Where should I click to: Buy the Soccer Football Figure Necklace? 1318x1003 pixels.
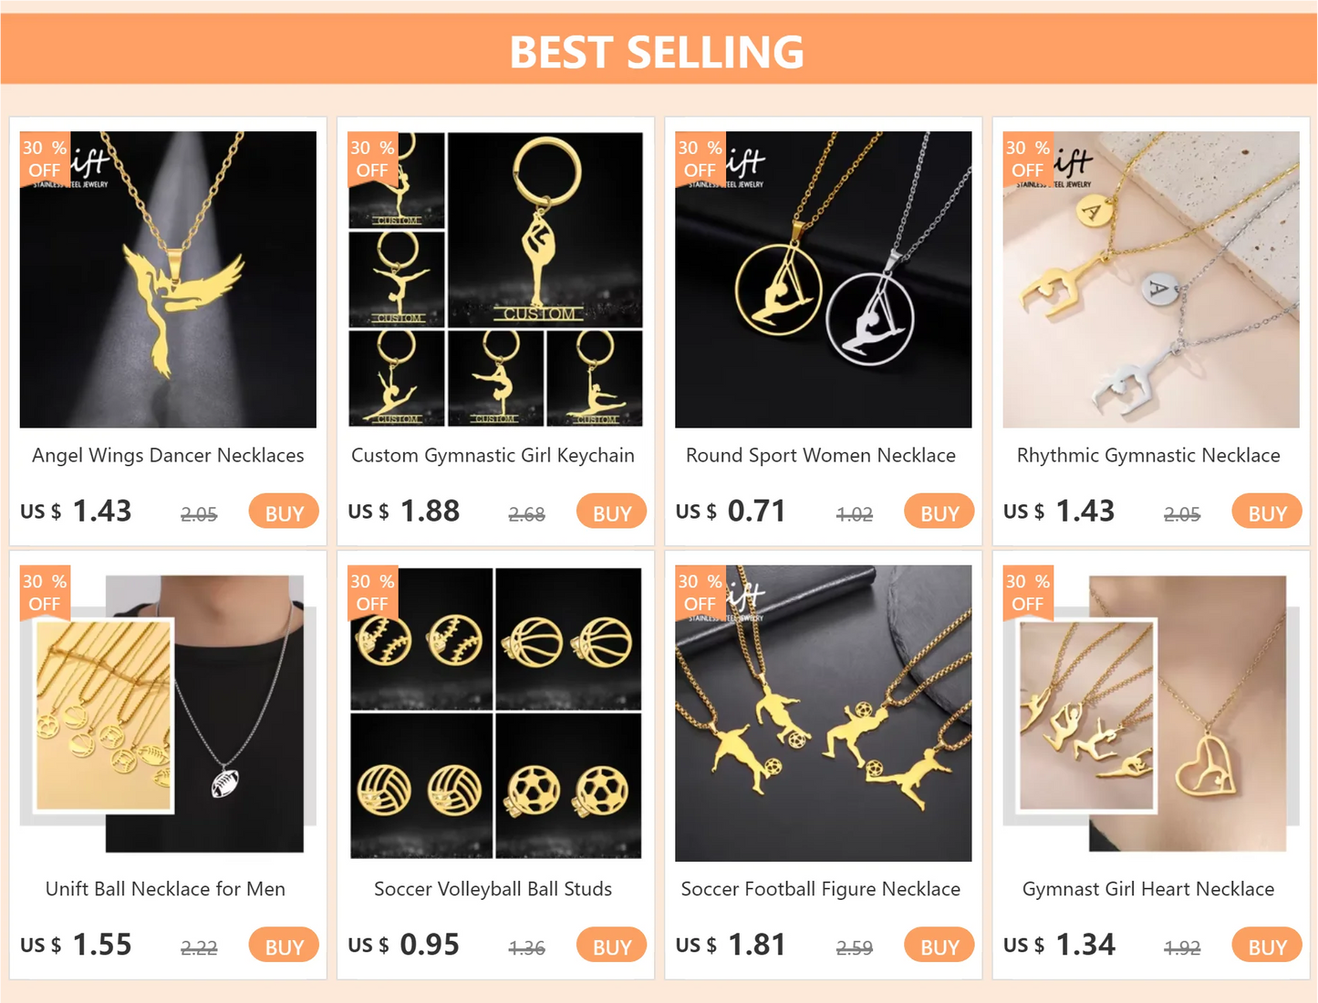coord(939,946)
